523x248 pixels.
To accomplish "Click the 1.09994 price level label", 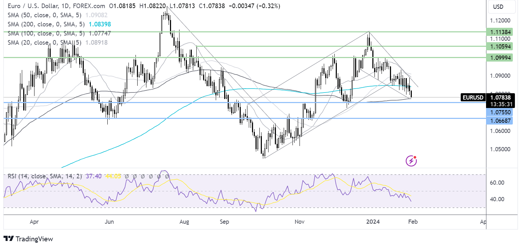I will (x=499, y=57).
